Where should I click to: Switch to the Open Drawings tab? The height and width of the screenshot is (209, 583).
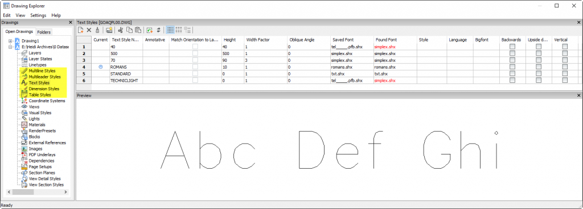[19, 32]
